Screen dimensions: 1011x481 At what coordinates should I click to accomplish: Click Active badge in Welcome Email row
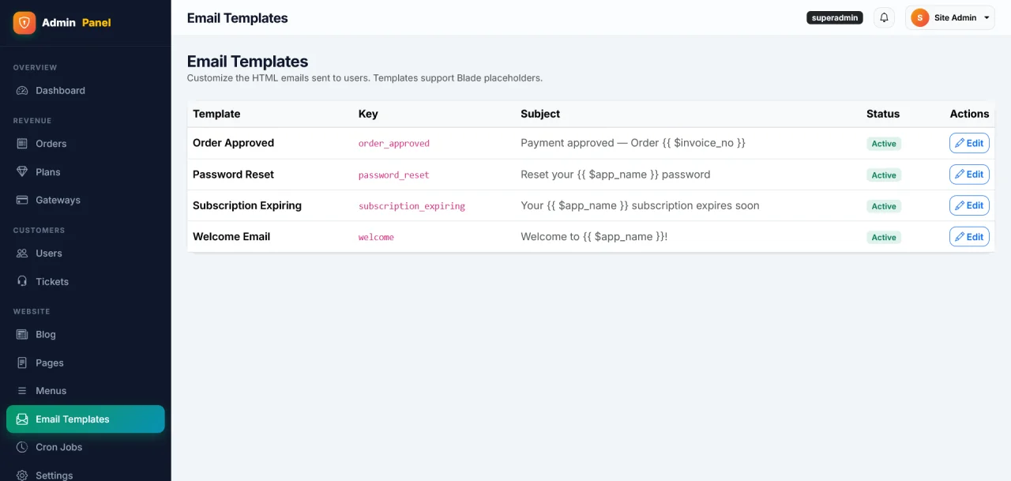coord(884,238)
